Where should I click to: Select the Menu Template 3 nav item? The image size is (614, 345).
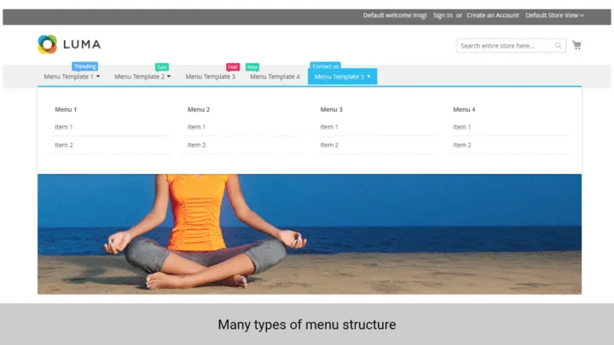point(210,77)
